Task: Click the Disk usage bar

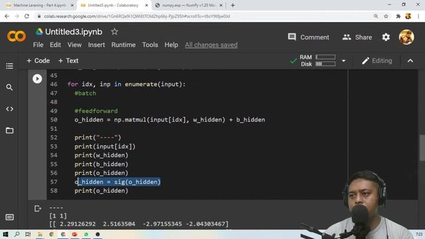Action: tap(325, 64)
